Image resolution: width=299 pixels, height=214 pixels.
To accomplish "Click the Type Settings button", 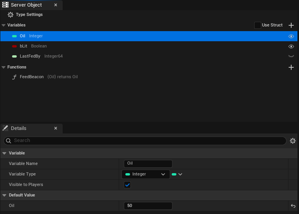I will (25, 15).
